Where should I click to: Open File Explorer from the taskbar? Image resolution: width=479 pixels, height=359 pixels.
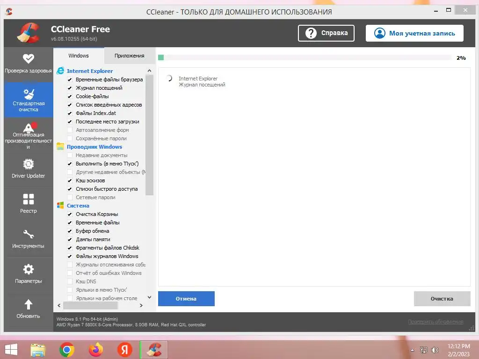click(38, 350)
